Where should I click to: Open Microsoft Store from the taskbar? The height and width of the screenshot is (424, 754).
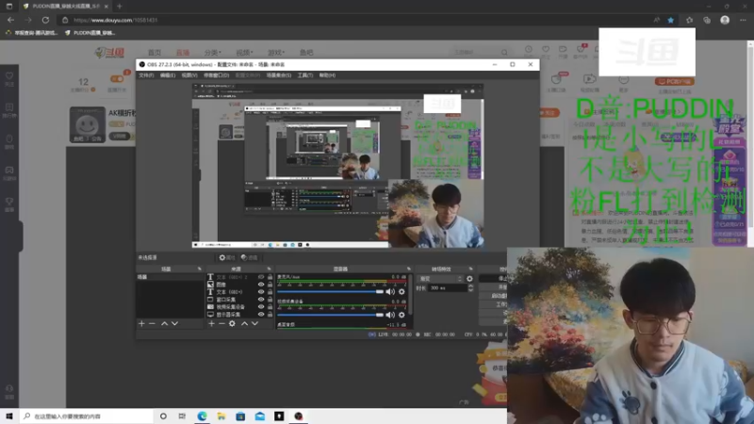click(240, 416)
